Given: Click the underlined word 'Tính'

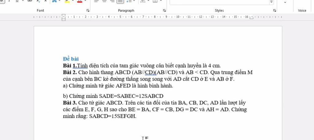Looking at the screenshot, I should [82, 66].
